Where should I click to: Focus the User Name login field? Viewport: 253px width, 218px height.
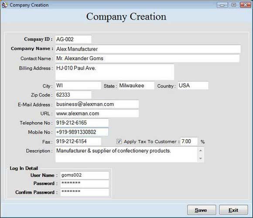pyautogui.click(x=85, y=175)
